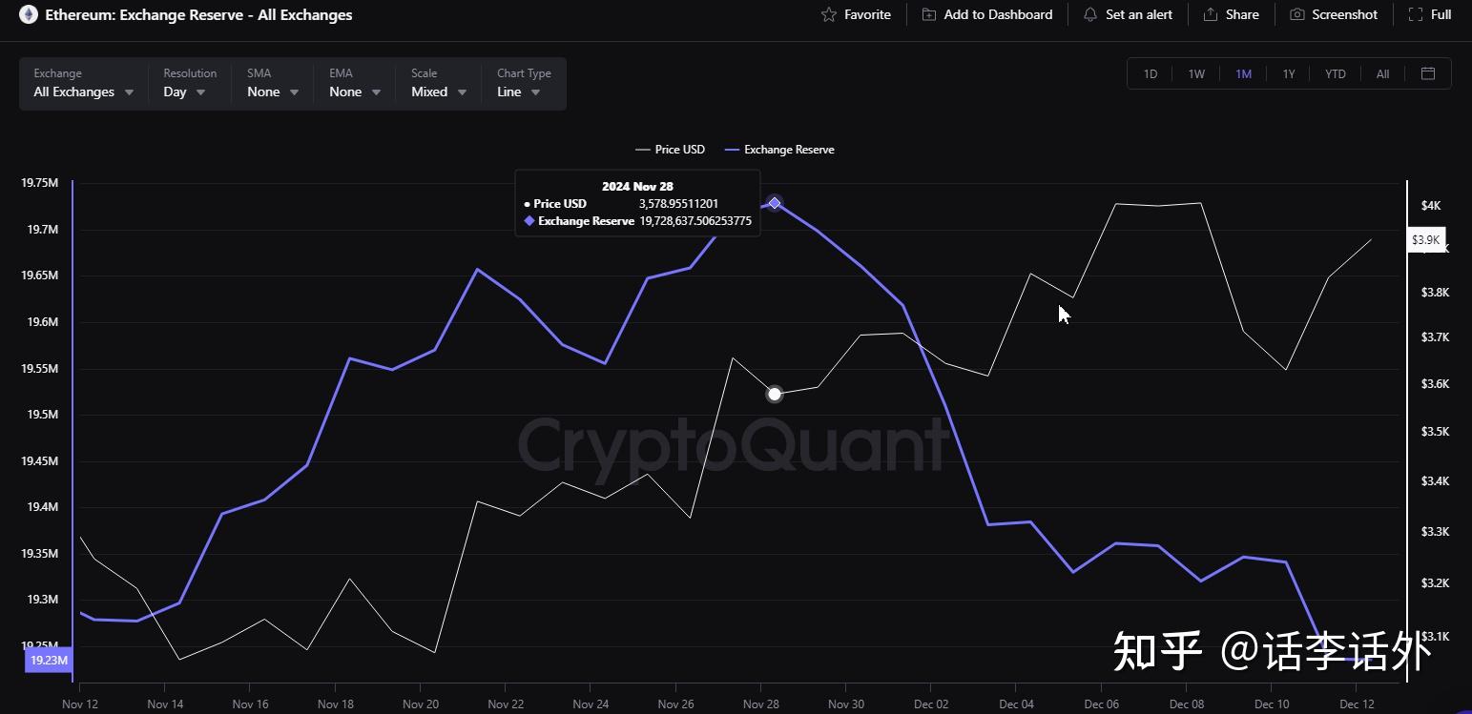Click the 19.75M y-axis label

40,183
